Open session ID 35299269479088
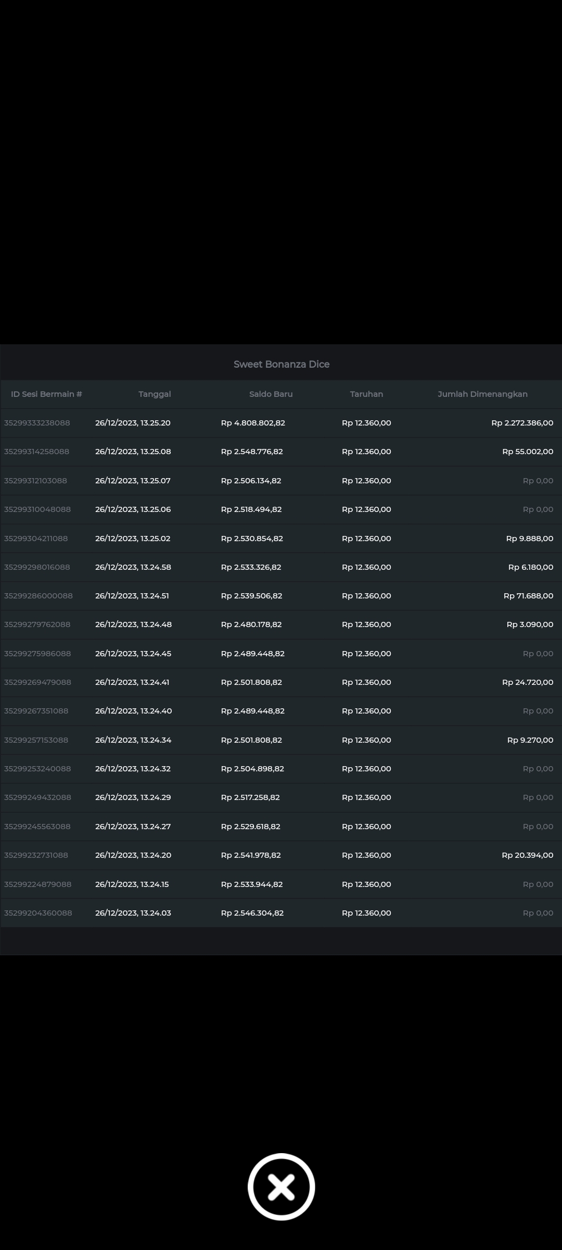The width and height of the screenshot is (562, 1250). [x=37, y=682]
